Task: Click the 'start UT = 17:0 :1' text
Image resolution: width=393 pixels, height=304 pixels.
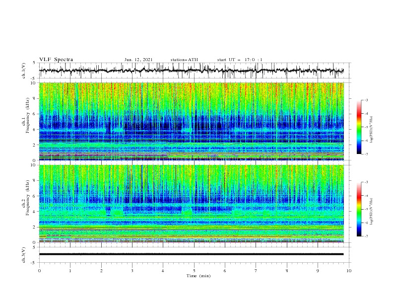Action: [240, 60]
